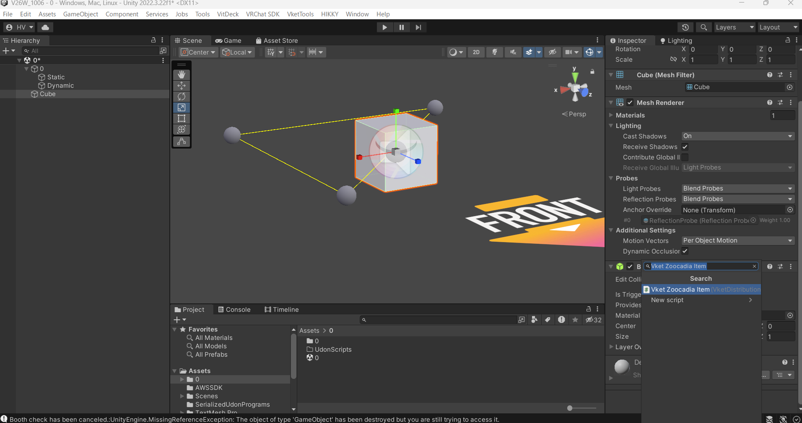This screenshot has width=802, height=423.
Task: Toggle scene audio icon
Action: tap(513, 52)
